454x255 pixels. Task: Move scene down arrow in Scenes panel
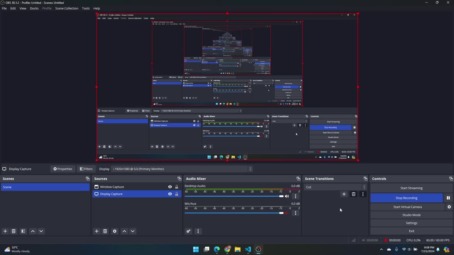click(41, 231)
